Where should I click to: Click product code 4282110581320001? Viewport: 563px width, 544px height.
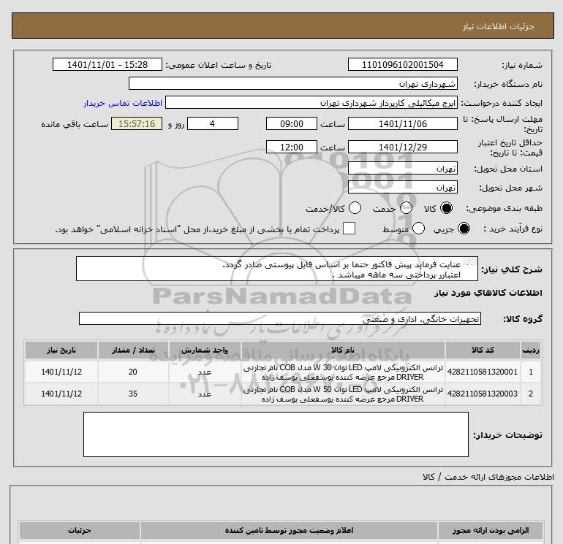tap(483, 372)
